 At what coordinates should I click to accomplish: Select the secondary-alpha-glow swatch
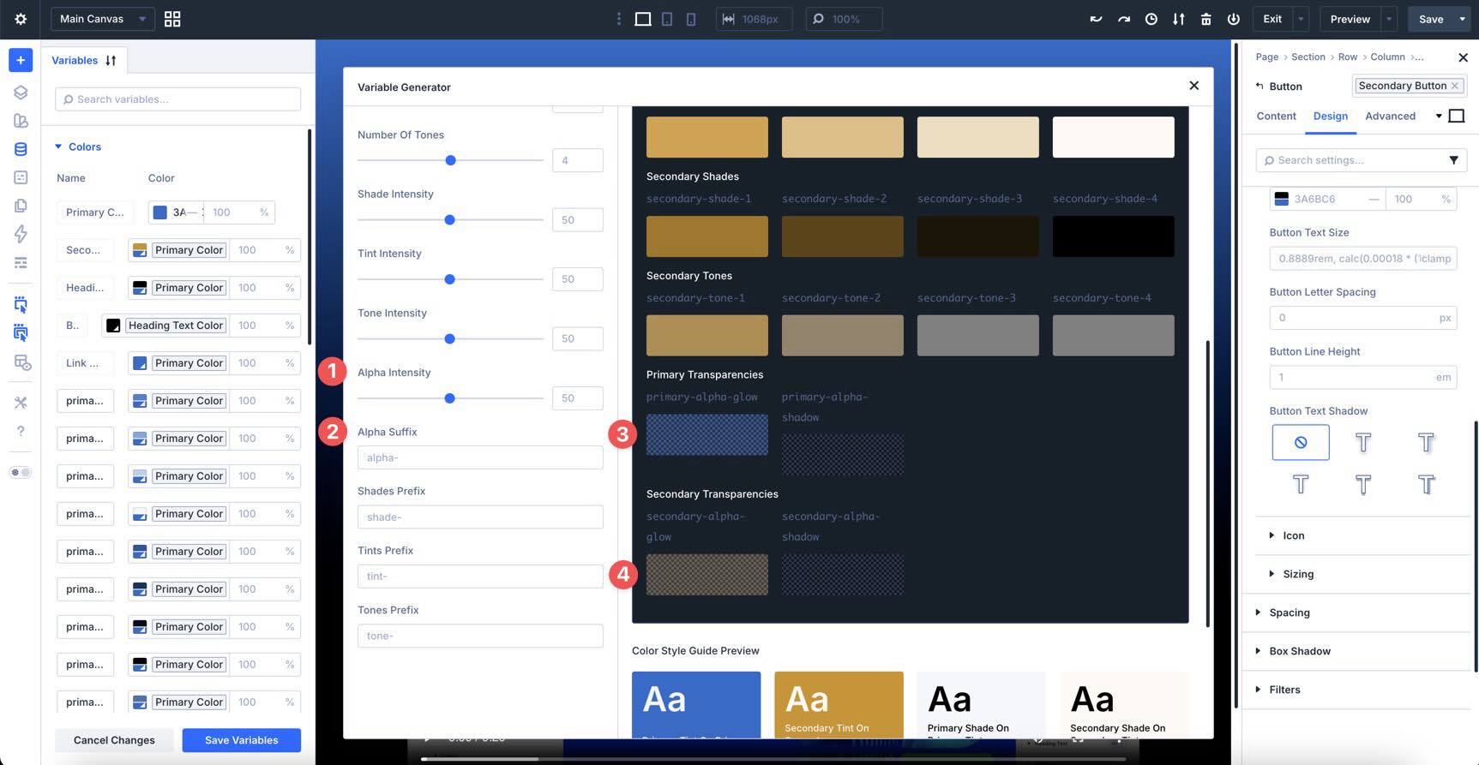[x=706, y=575]
